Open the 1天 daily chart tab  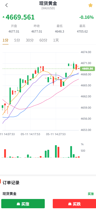(56, 40)
